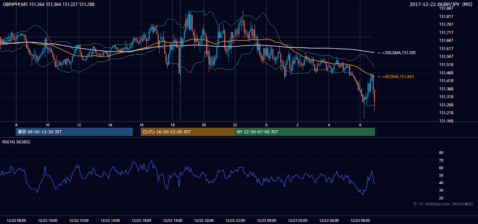Click price level 151.667 on axis

446,41
